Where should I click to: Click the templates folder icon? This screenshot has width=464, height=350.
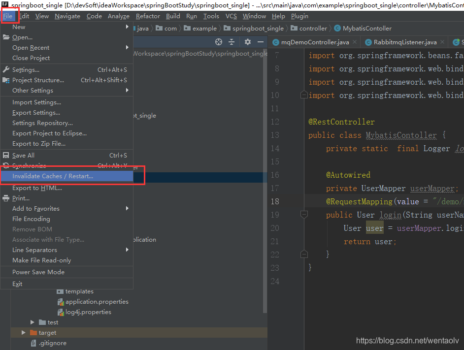click(60, 291)
